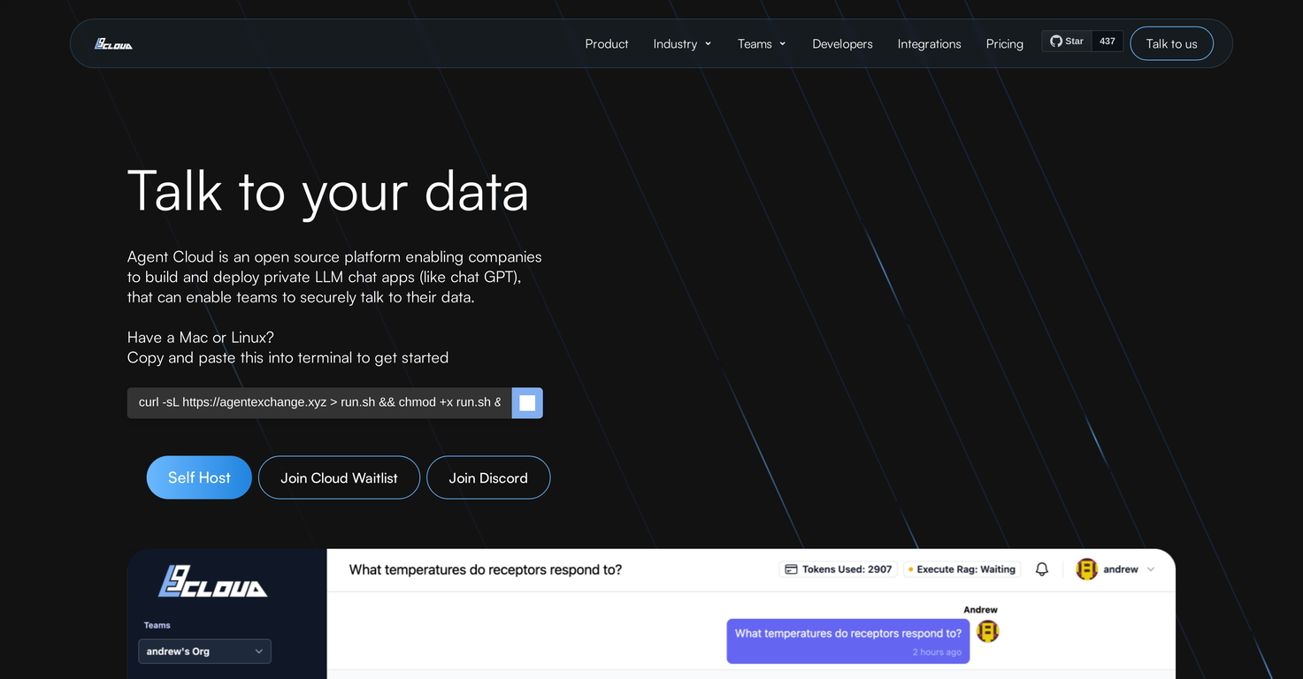
Task: Click the Join Discord button
Action: coord(488,477)
